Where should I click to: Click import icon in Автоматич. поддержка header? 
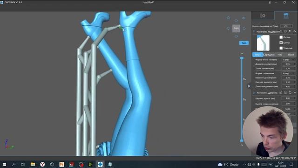281,92
